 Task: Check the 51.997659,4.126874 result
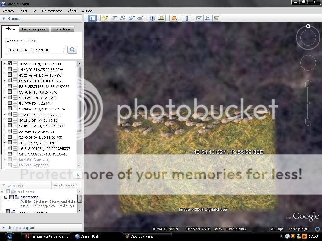[x=9, y=103]
